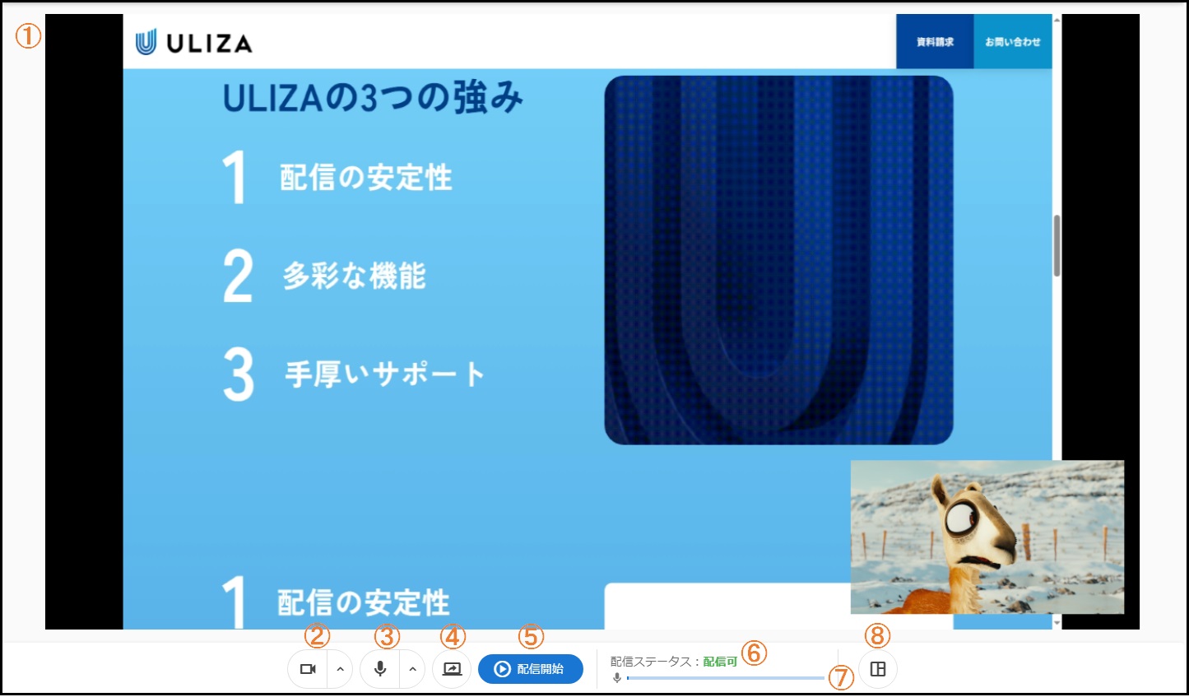Click the large dark blue U graphic
This screenshot has height=697, width=1189.
[778, 260]
